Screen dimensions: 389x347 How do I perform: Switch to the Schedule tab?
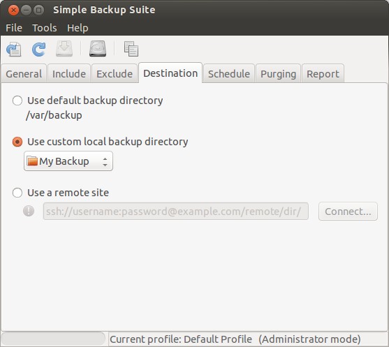point(229,74)
